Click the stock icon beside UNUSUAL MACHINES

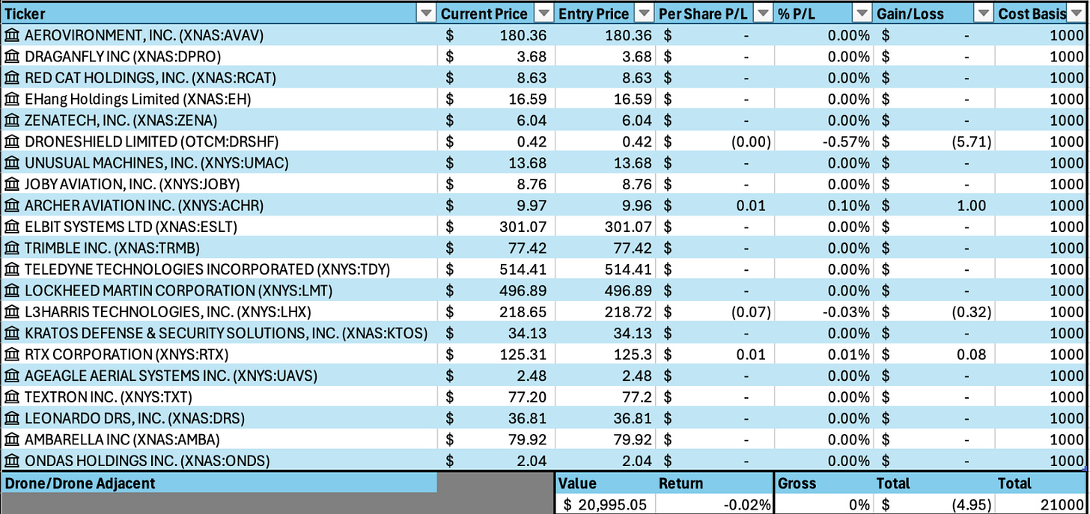tap(11, 163)
